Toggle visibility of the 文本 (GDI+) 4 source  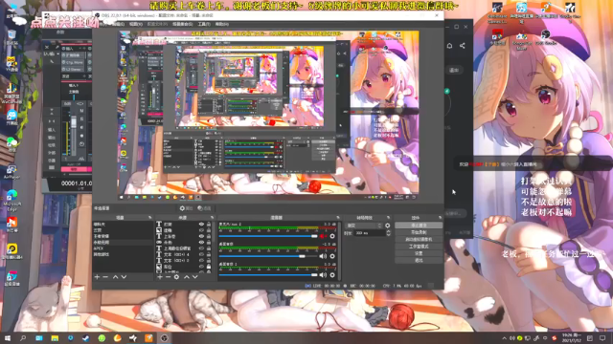tap(201, 254)
